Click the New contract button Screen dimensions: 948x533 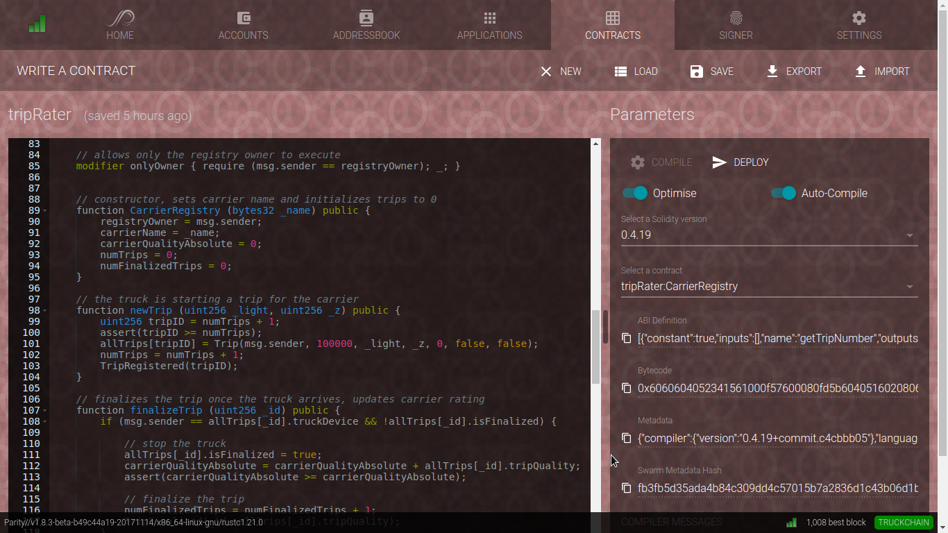tap(561, 71)
